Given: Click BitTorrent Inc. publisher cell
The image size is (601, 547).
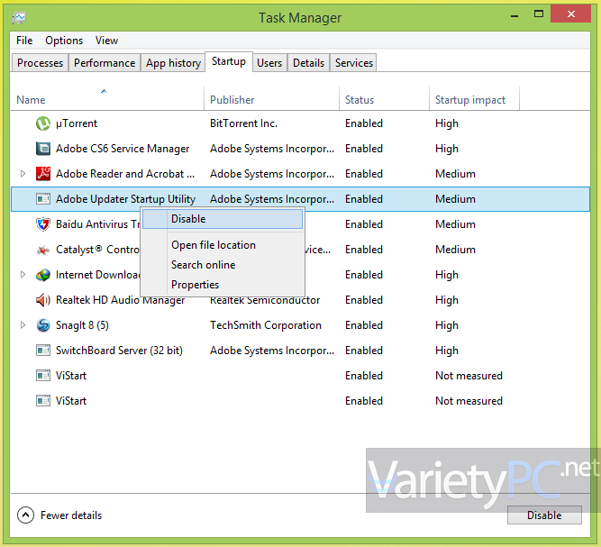Looking at the screenshot, I should click(x=244, y=123).
